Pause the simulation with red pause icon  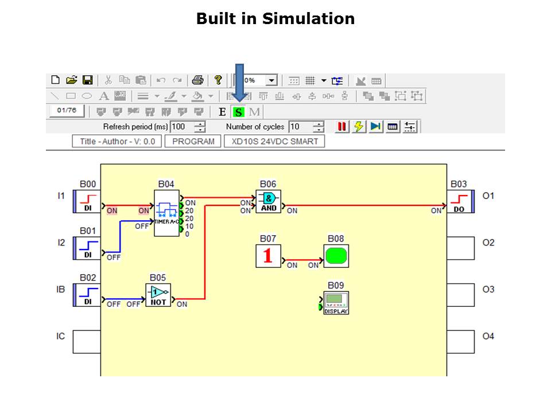(x=342, y=127)
